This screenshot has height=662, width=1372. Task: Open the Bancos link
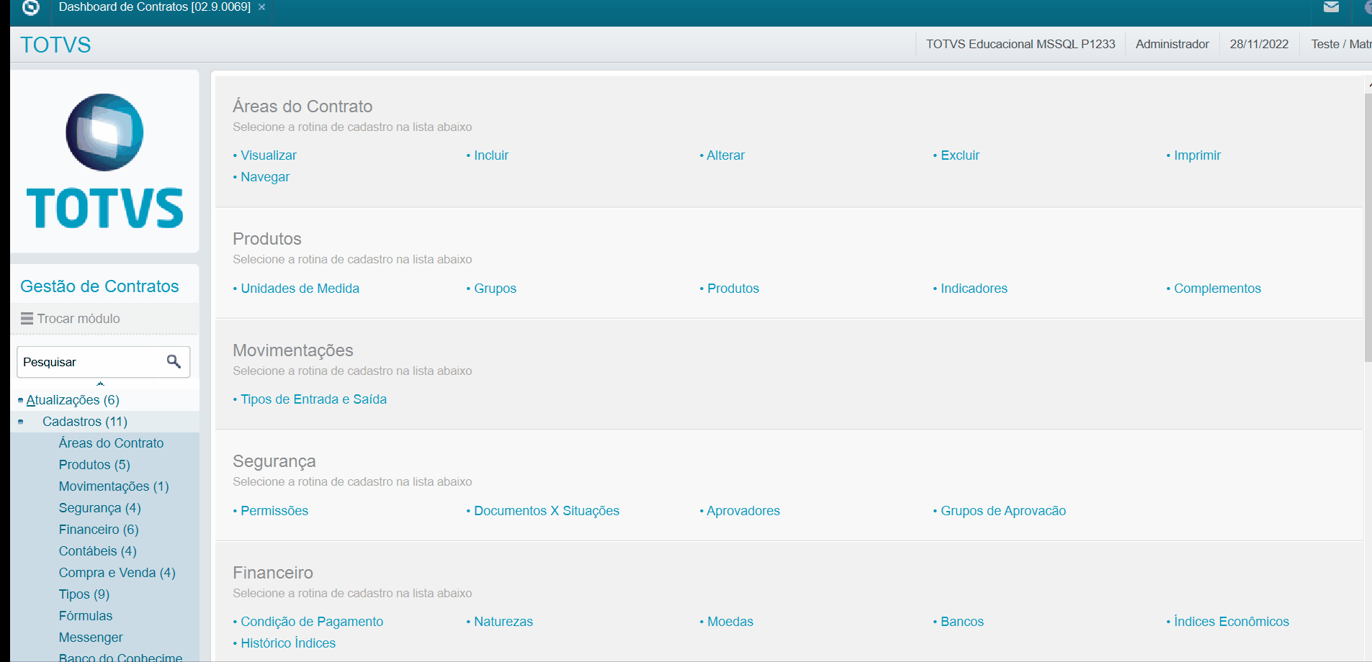962,622
